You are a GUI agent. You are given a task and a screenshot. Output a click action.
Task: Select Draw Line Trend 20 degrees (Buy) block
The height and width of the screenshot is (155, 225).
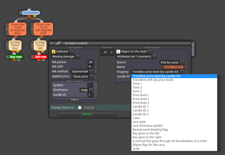click(x=17, y=29)
